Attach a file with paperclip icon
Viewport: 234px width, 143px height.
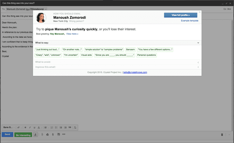[x=42, y=134]
